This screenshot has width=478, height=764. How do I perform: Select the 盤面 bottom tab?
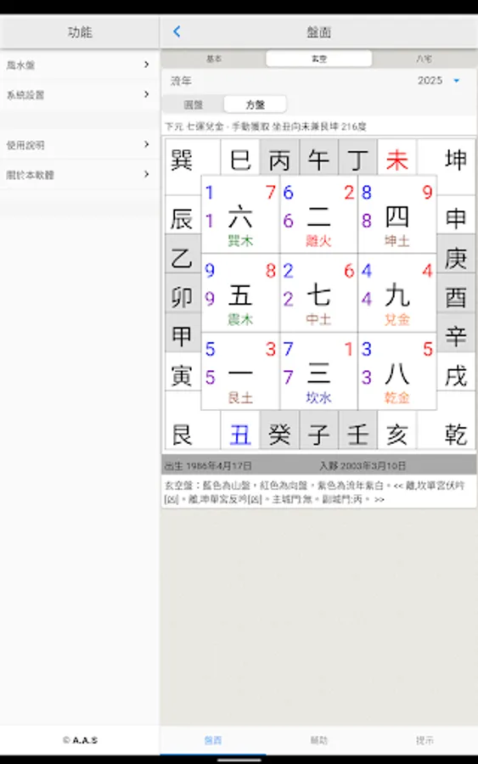[213, 740]
